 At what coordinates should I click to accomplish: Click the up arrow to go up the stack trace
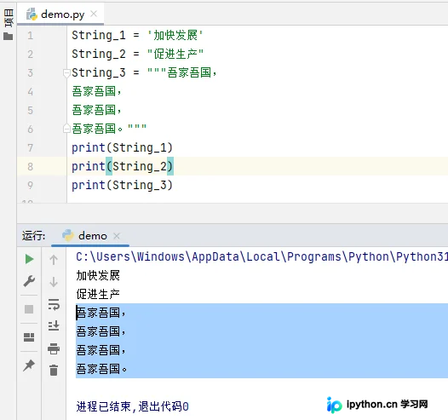pos(54,260)
